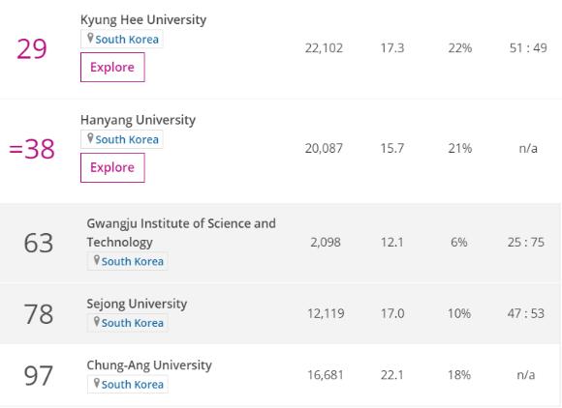The image size is (562, 408).
Task: Open Sejong University name link
Action: point(137,304)
